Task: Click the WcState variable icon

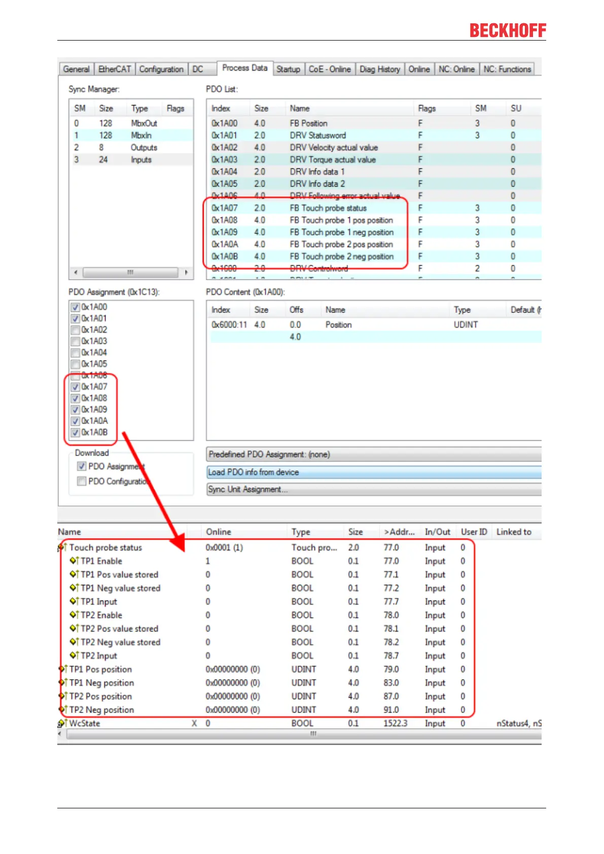Action: click(63, 723)
